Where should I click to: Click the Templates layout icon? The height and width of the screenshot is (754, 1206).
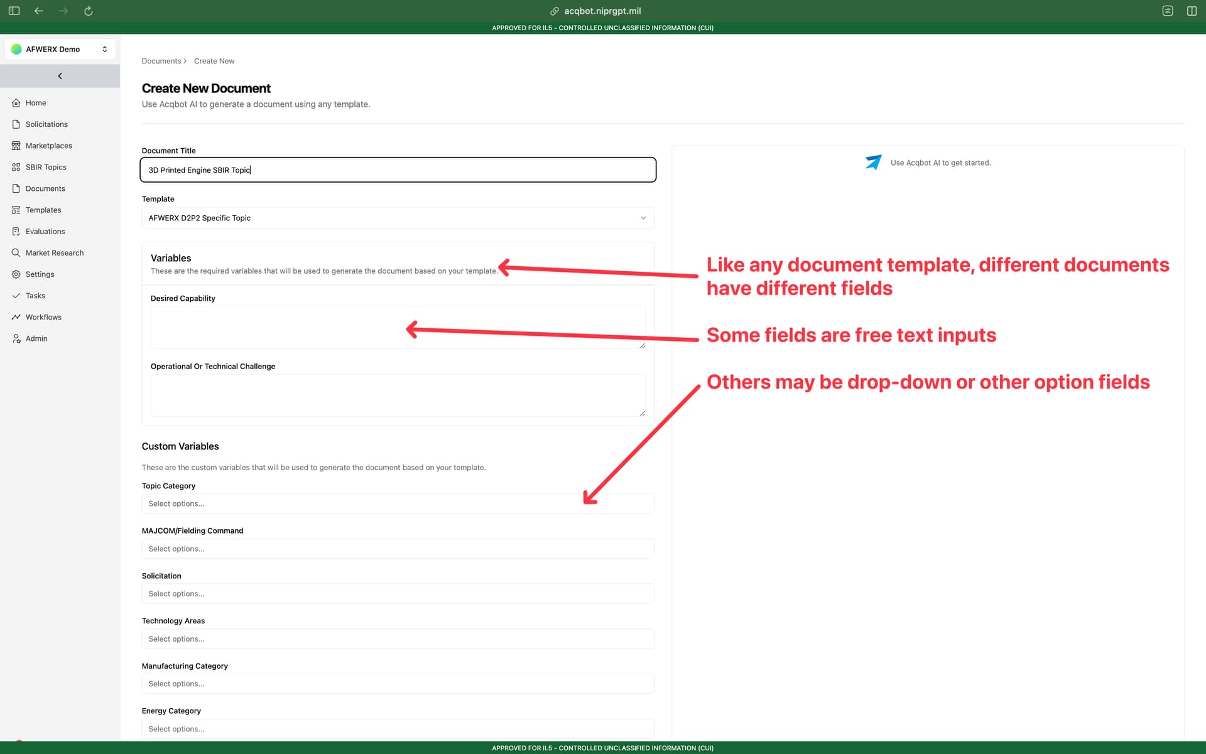16,210
